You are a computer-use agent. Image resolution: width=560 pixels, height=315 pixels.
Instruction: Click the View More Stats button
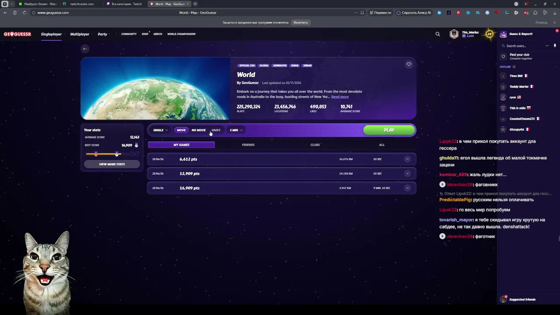pyautogui.click(x=112, y=164)
